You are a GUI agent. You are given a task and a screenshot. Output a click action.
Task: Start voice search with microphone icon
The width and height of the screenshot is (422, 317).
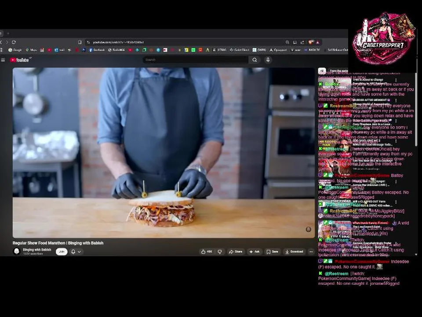click(x=268, y=60)
